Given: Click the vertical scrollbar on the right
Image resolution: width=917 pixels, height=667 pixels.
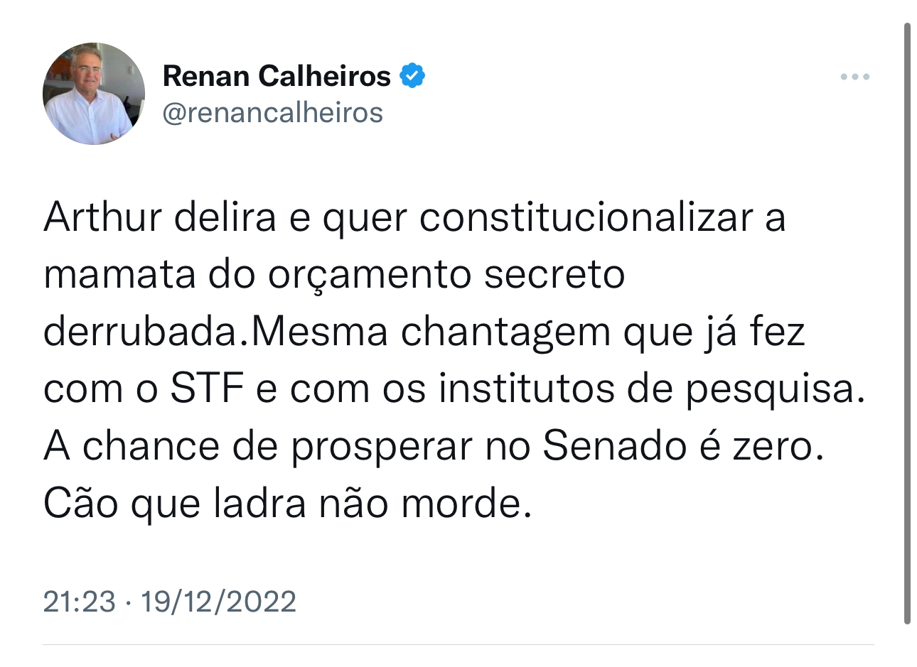Looking at the screenshot, I should 907,323.
